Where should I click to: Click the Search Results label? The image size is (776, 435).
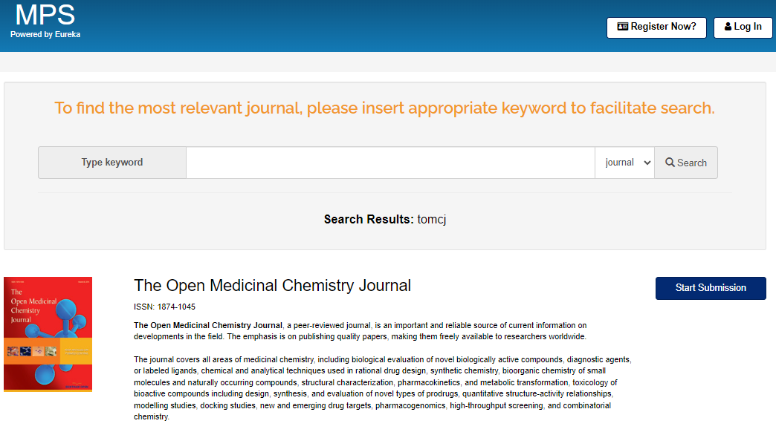[368, 220]
